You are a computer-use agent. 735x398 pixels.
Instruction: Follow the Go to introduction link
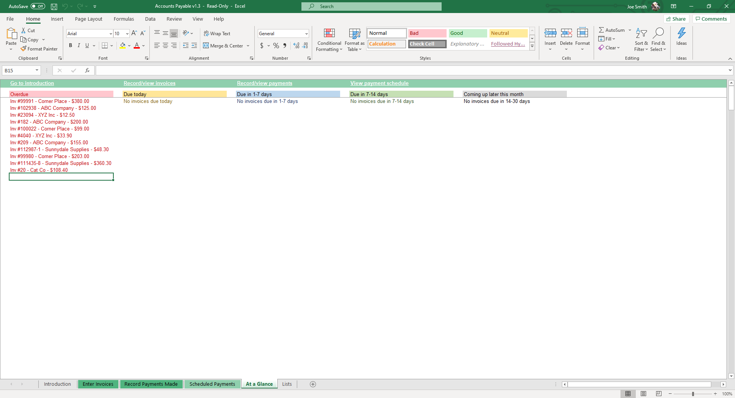[x=32, y=83]
